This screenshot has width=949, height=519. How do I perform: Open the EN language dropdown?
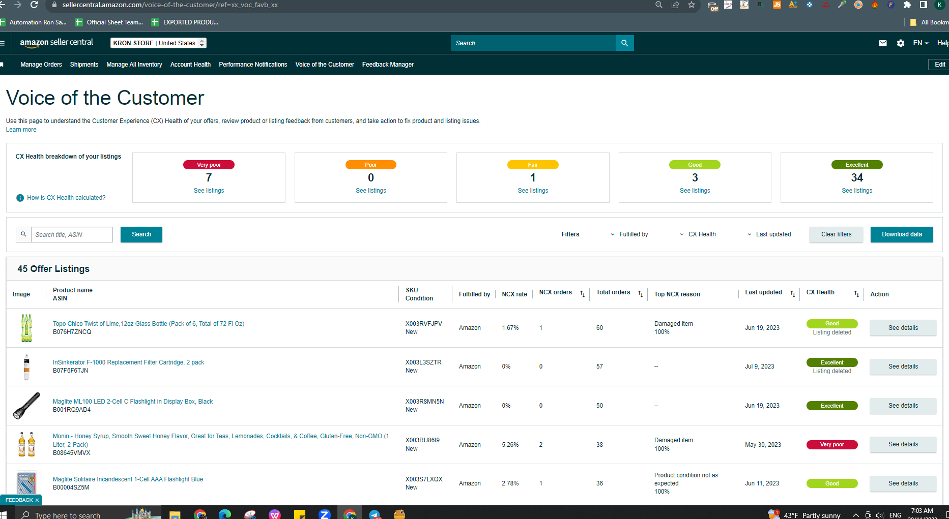(921, 43)
